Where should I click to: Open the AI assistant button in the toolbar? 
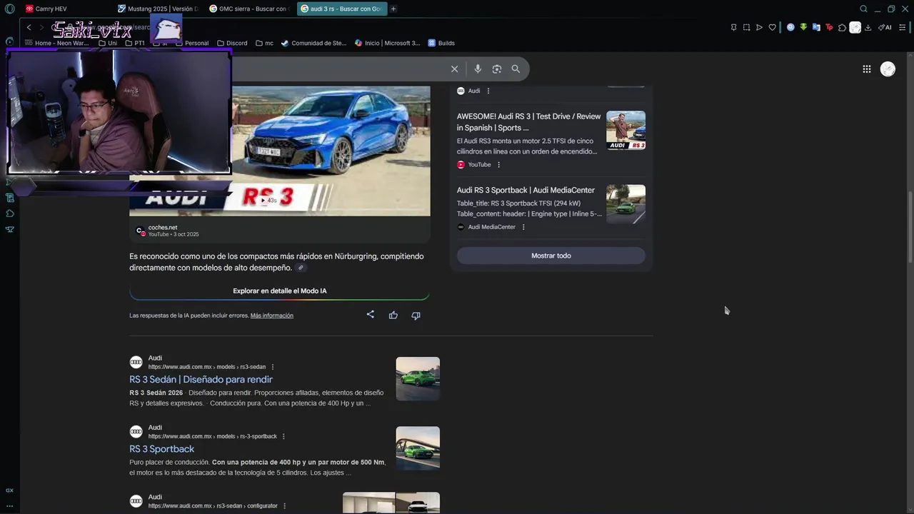[885, 27]
